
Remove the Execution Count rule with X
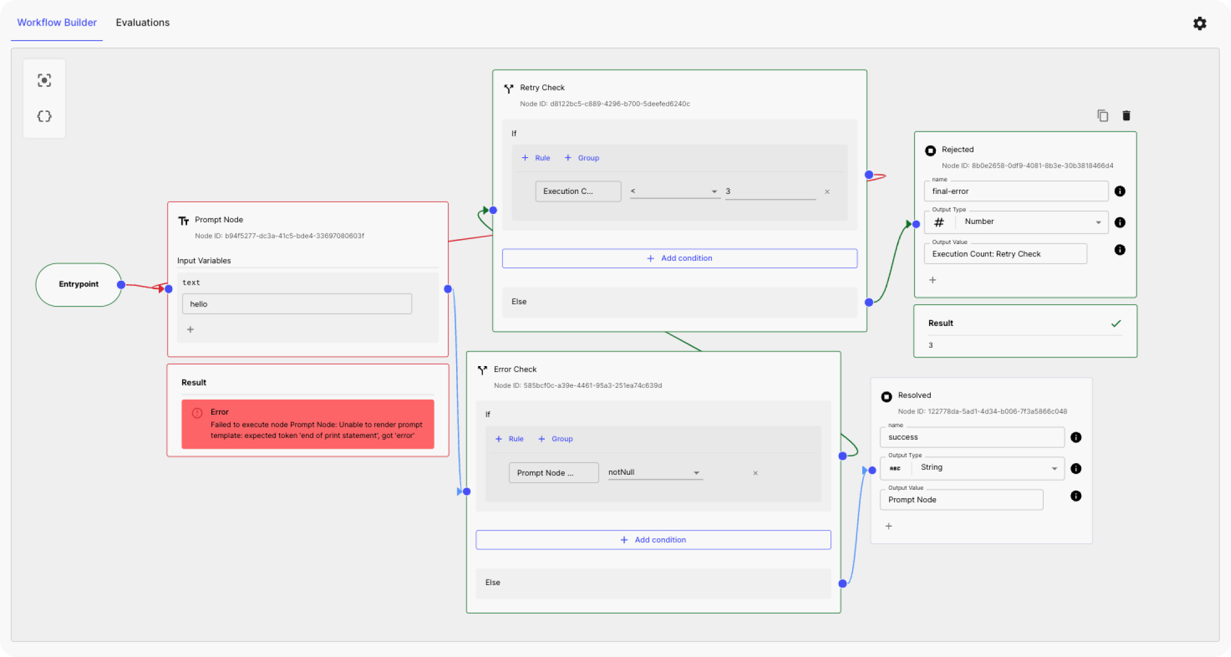click(827, 192)
